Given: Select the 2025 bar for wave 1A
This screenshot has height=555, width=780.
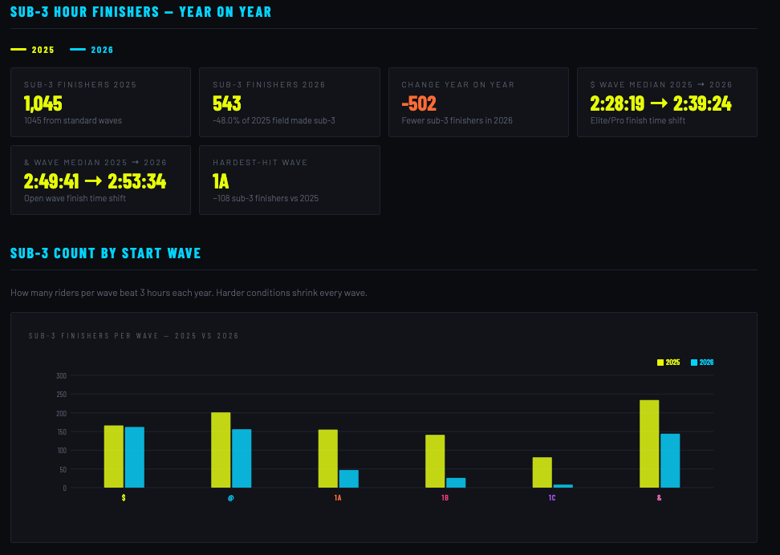Looking at the screenshot, I should [327, 458].
